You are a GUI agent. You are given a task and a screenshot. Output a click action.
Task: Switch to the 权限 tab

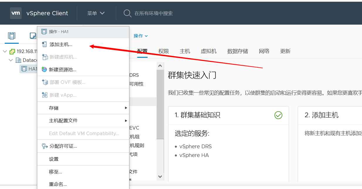pos(163,51)
